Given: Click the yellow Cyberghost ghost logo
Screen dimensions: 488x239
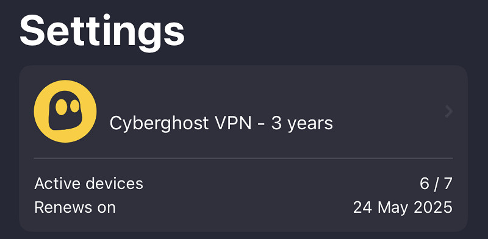Looking at the screenshot, I should tap(65, 112).
